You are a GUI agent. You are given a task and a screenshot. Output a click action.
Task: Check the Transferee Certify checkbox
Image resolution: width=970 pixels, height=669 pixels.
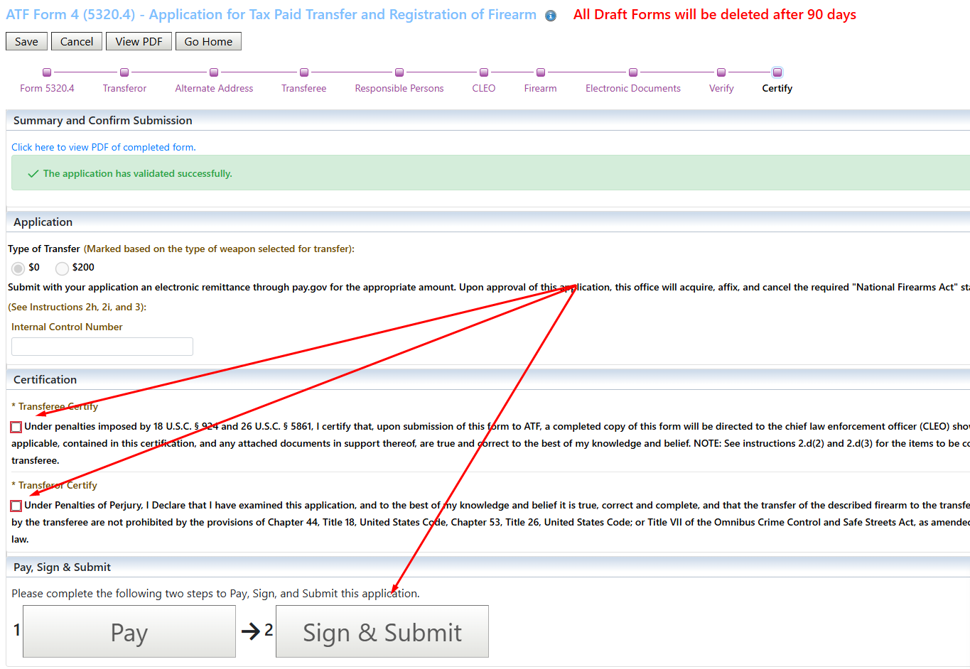click(x=16, y=427)
